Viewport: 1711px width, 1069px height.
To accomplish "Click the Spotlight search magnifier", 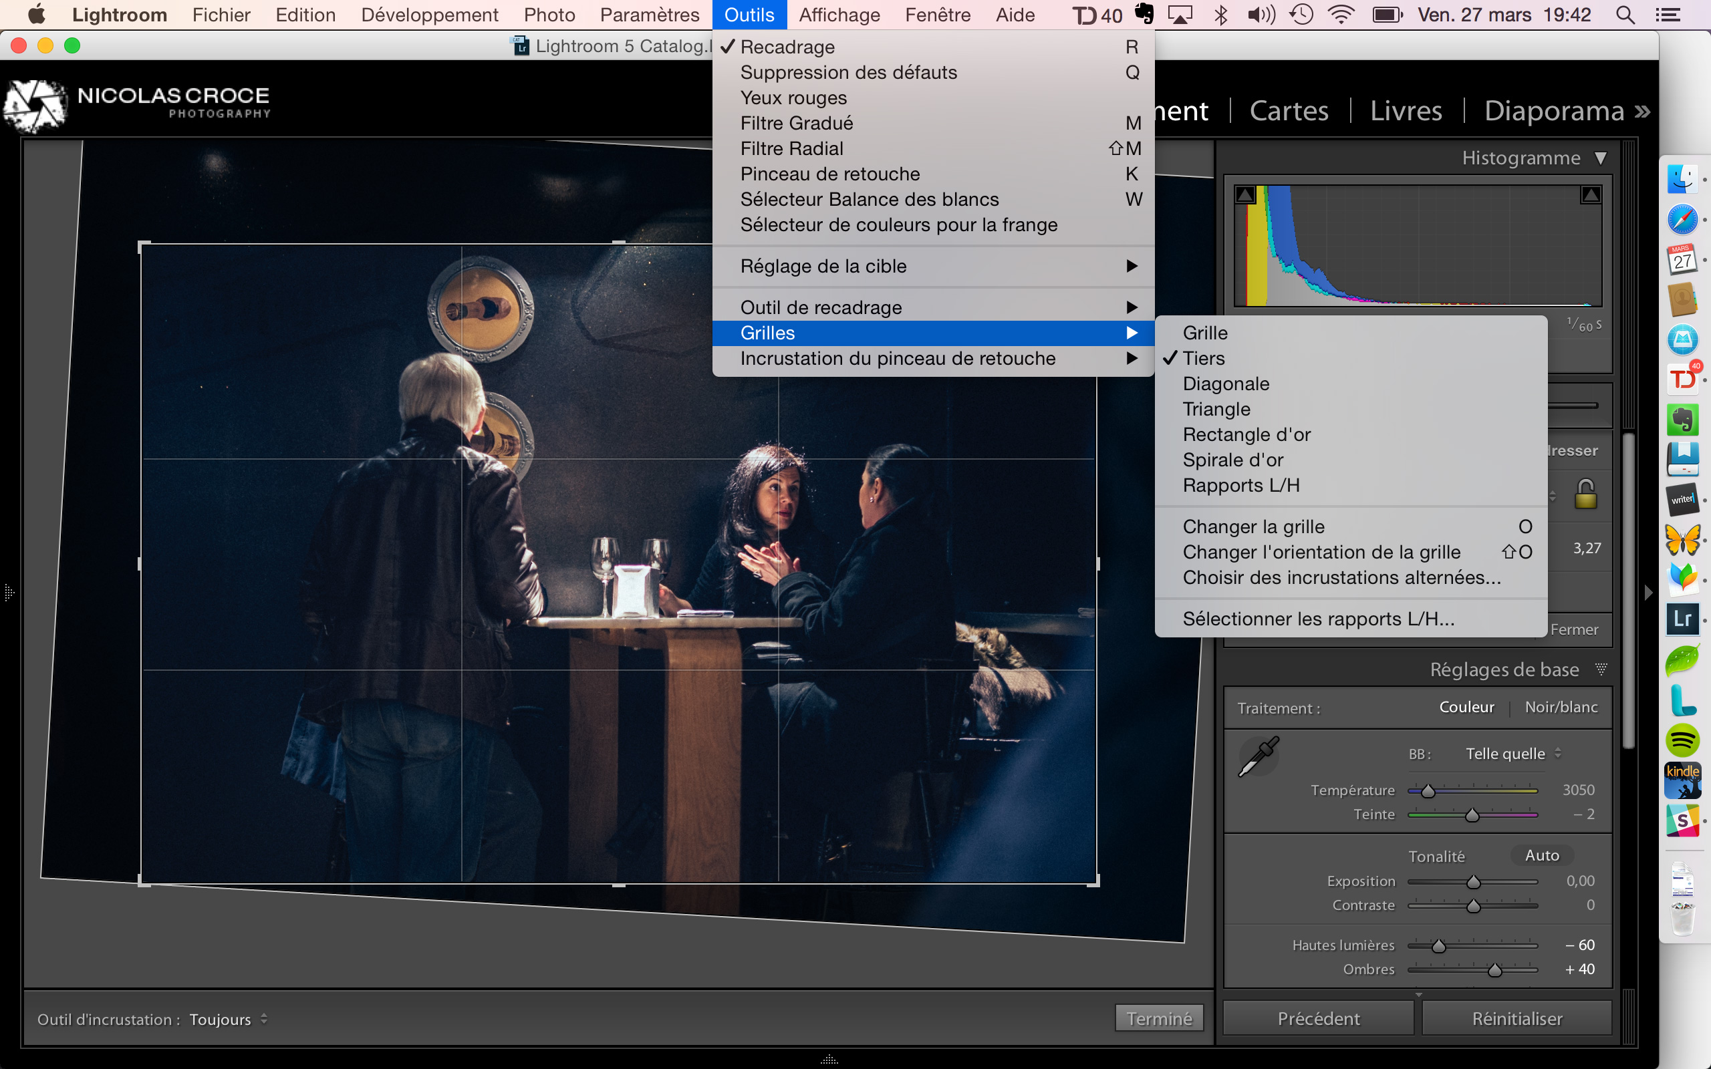I will coord(1625,15).
